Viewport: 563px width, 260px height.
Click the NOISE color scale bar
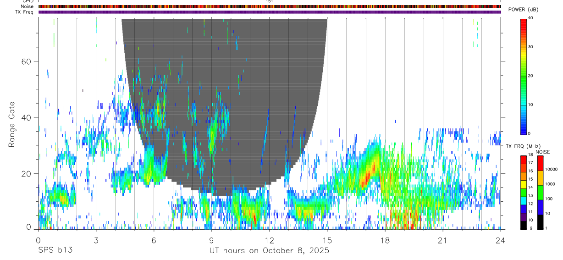(540, 192)
